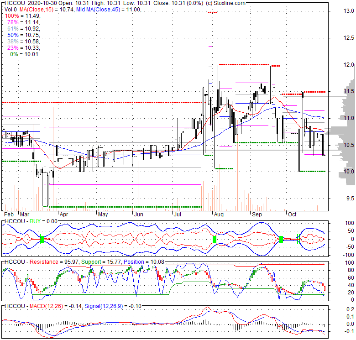Click the '50% = 10.75' Fibonacci level
356x340 pixels.
[24, 35]
